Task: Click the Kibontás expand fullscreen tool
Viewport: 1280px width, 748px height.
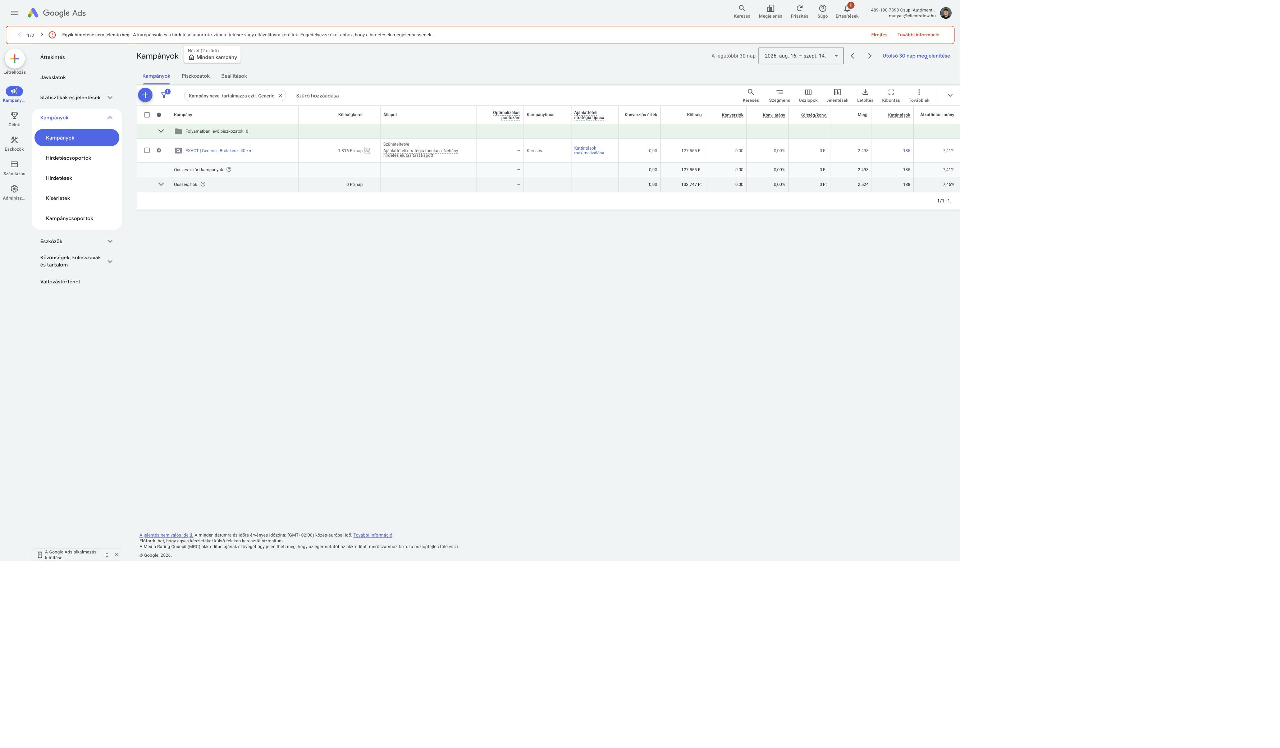Action: click(890, 95)
